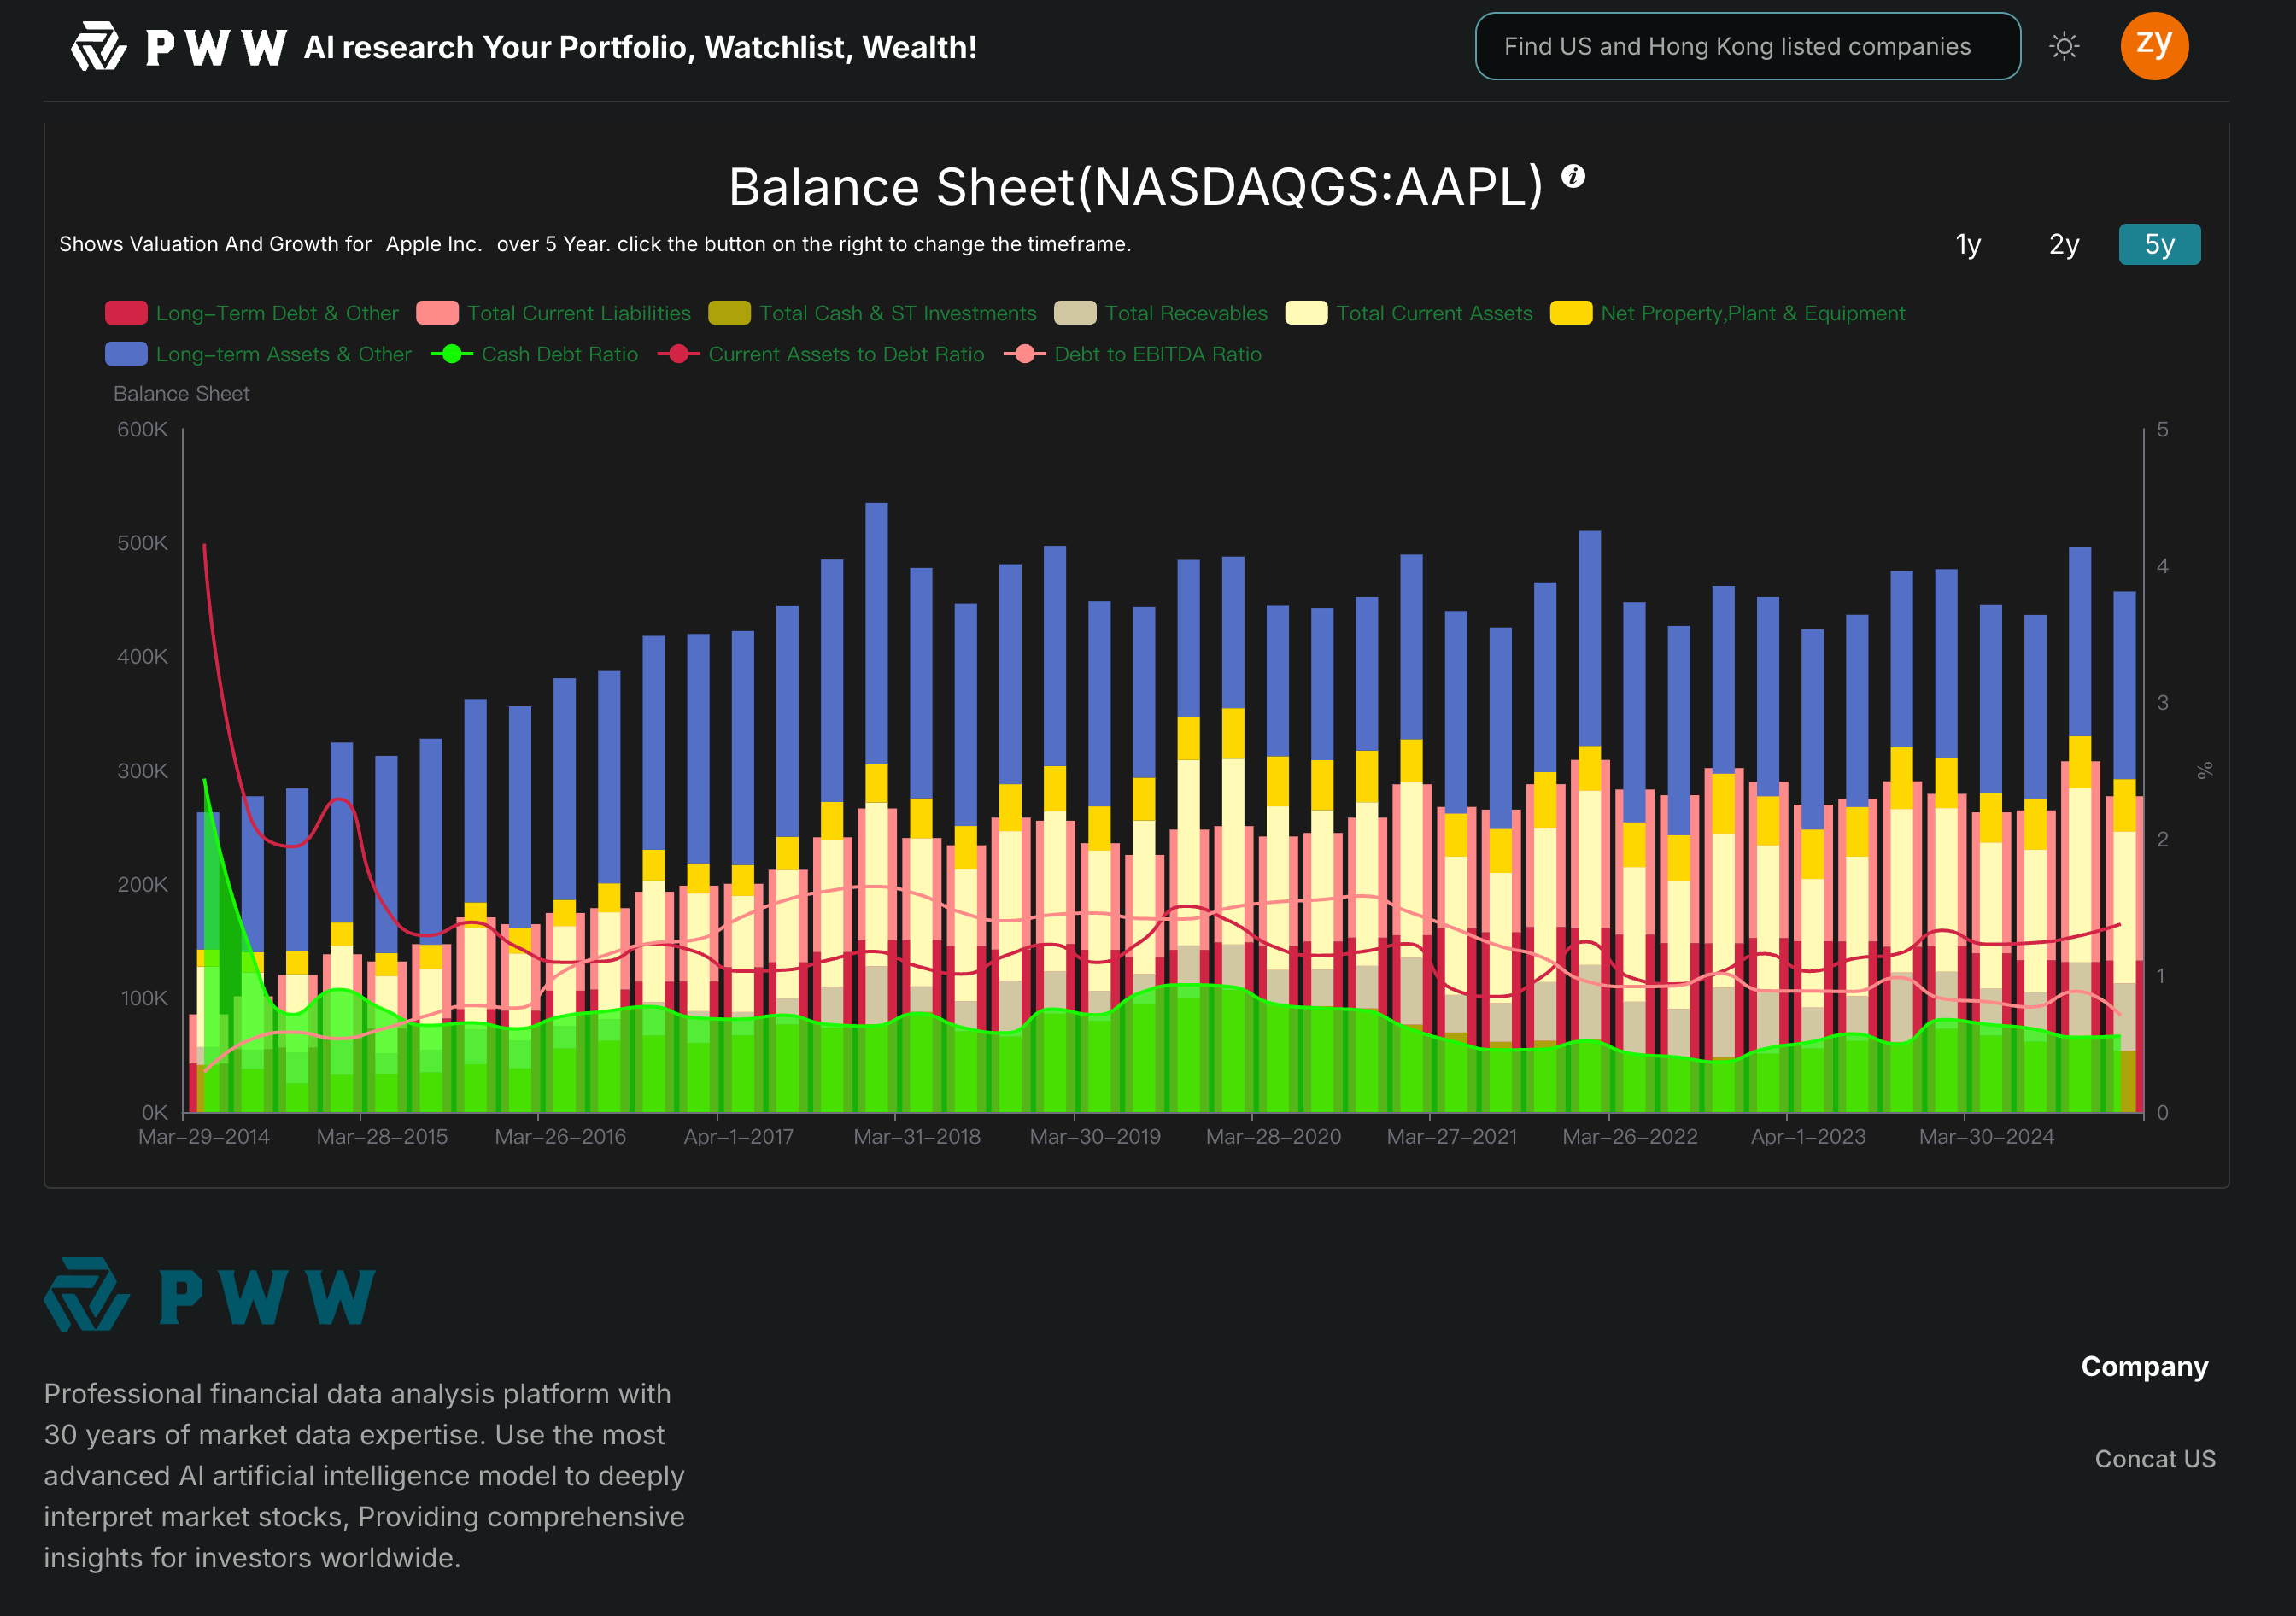The image size is (2296, 1616).
Task: Click the Balance Sheet(NASDAQGS:AAPL) chart title
Action: pyautogui.click(x=1136, y=187)
